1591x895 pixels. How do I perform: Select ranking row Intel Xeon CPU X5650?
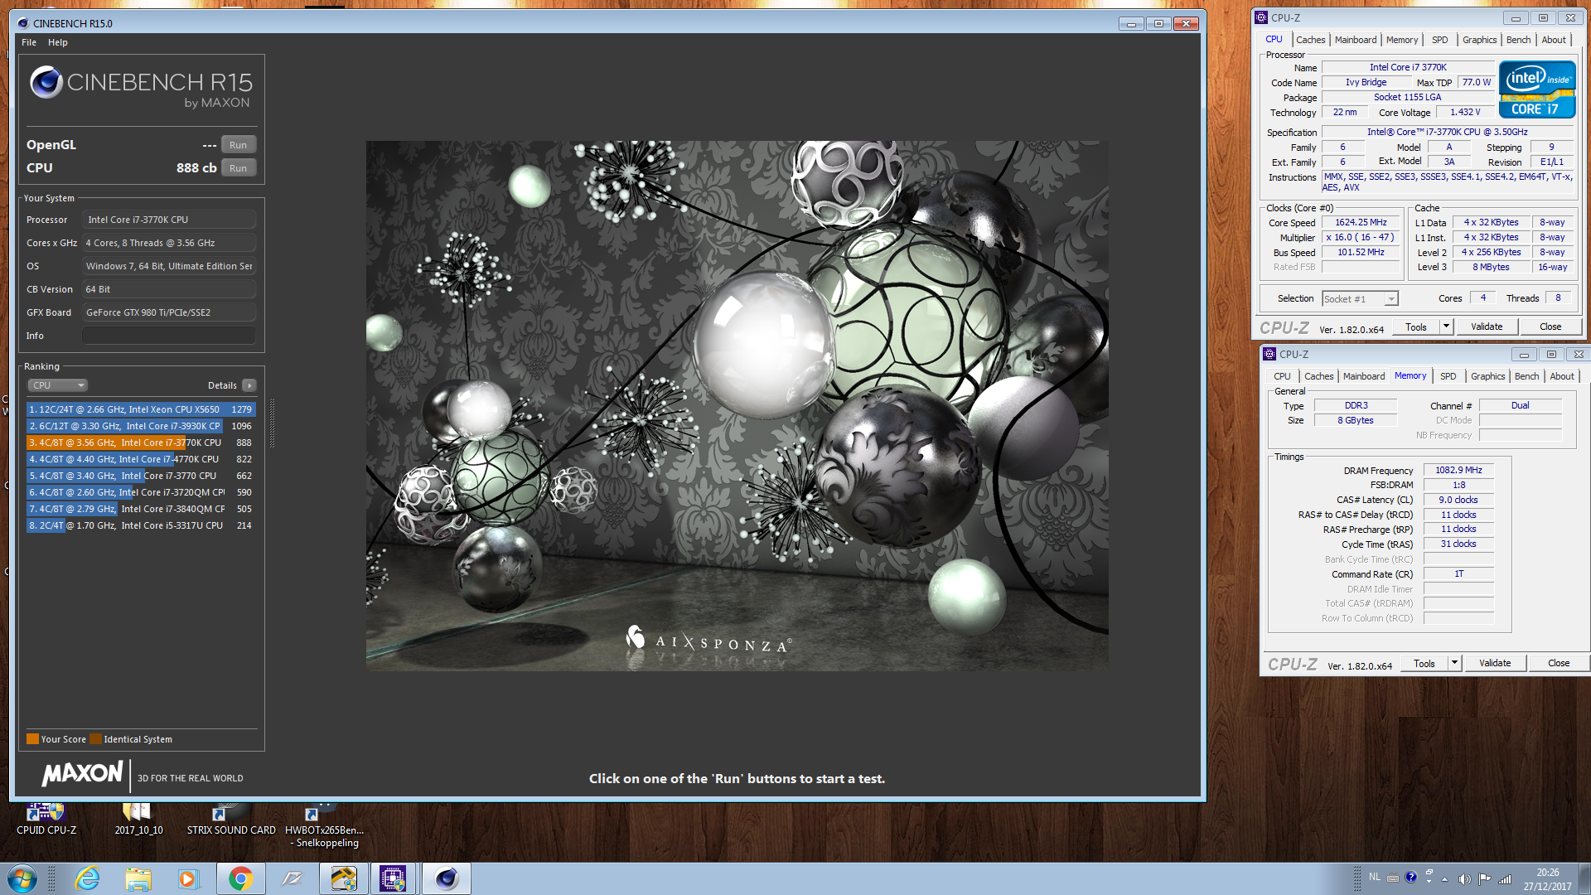pos(141,409)
